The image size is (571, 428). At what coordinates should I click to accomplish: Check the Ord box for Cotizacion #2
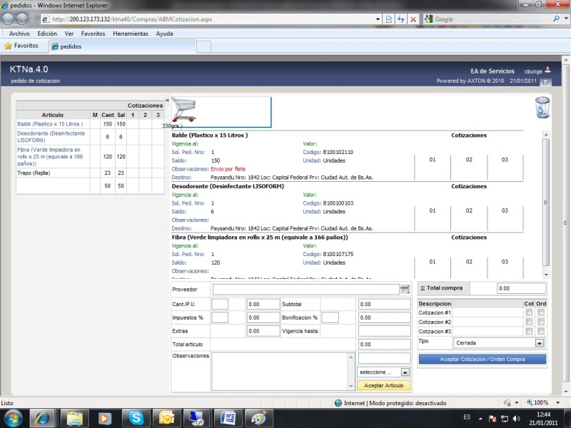(541, 322)
